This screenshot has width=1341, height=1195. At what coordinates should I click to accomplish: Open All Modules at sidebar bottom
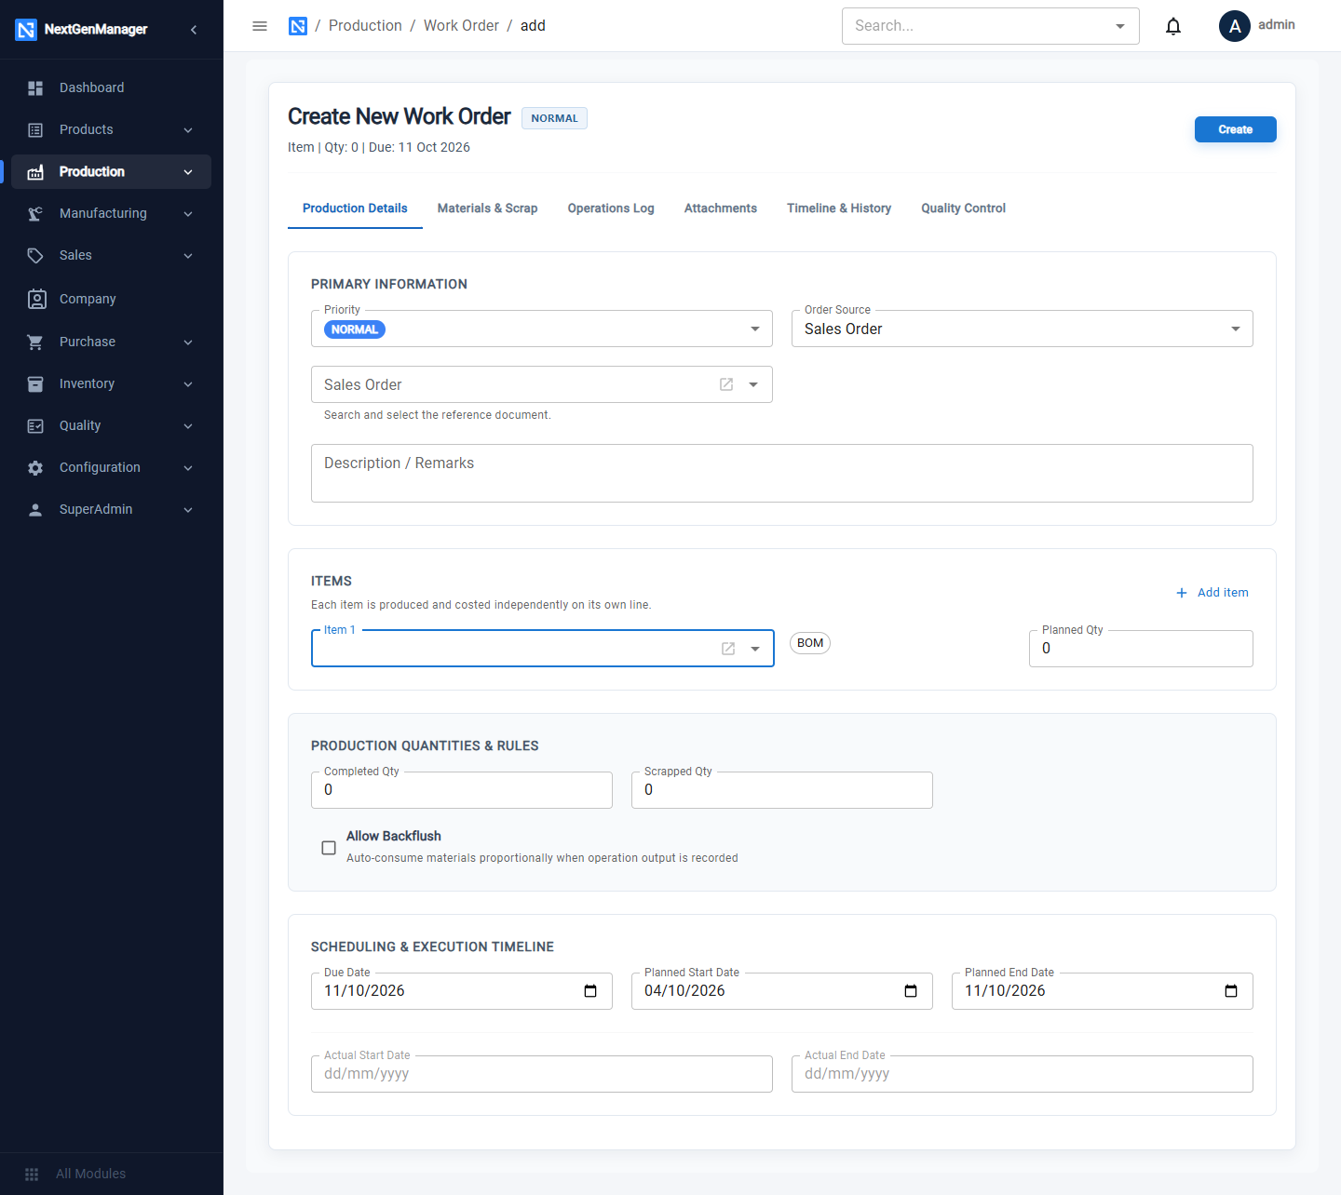pos(90,1174)
